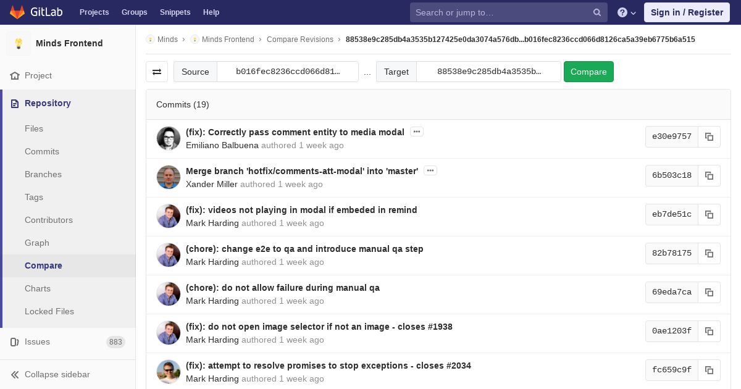Viewport: 741px width, 389px height.
Task: Open the Project sidebar section
Action: [68, 75]
